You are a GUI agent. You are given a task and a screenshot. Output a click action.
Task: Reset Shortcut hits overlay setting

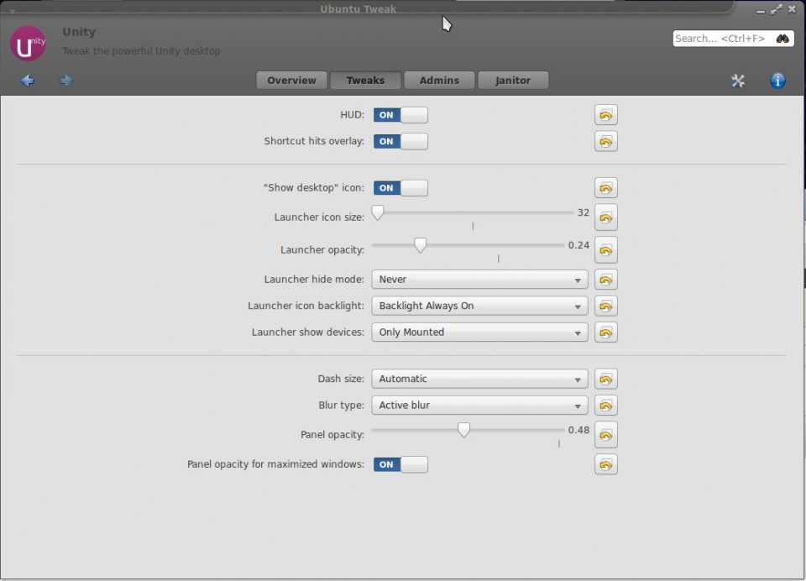tap(606, 141)
